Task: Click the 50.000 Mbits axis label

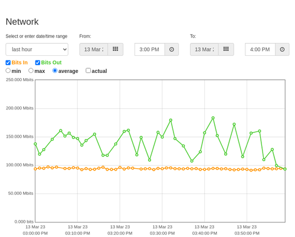Action: point(21,193)
